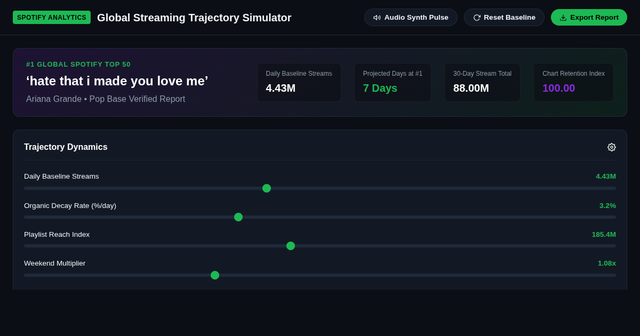Click the Reset Baseline button
The height and width of the screenshot is (336, 640).
coord(504,17)
